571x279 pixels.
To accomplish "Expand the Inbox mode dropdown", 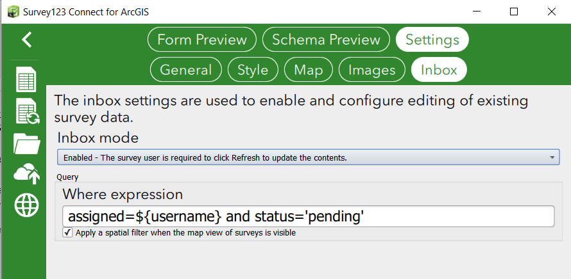I will pyautogui.click(x=308, y=157).
